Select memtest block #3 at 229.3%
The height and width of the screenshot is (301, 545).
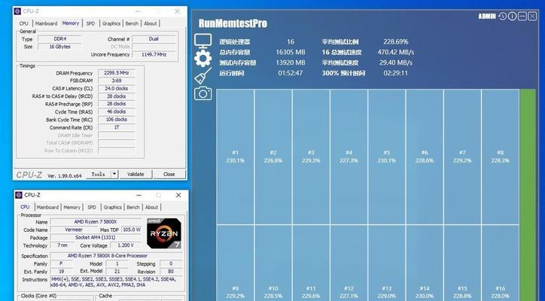[311, 157]
